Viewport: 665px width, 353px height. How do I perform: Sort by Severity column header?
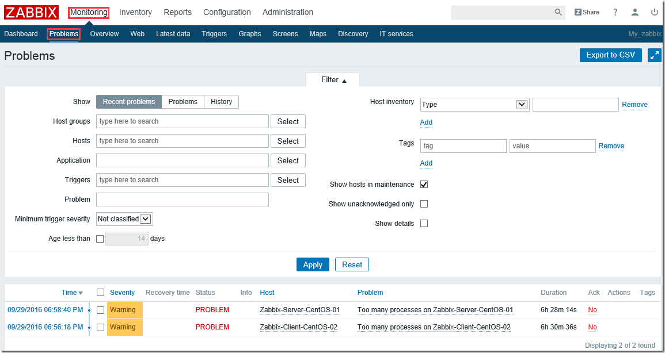pyautogui.click(x=122, y=293)
